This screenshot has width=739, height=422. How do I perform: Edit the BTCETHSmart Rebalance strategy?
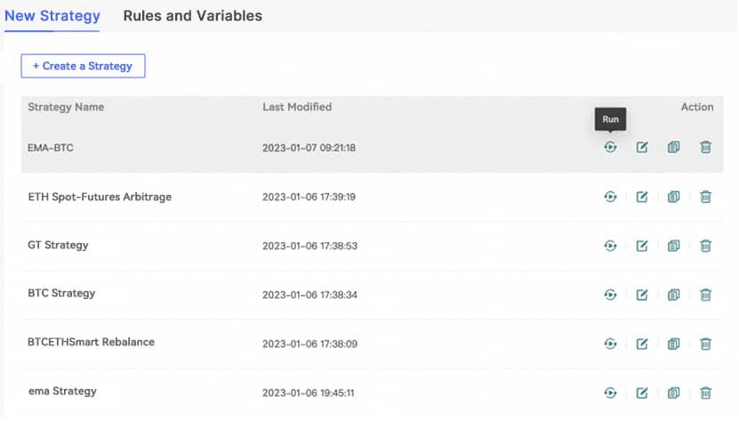point(642,344)
